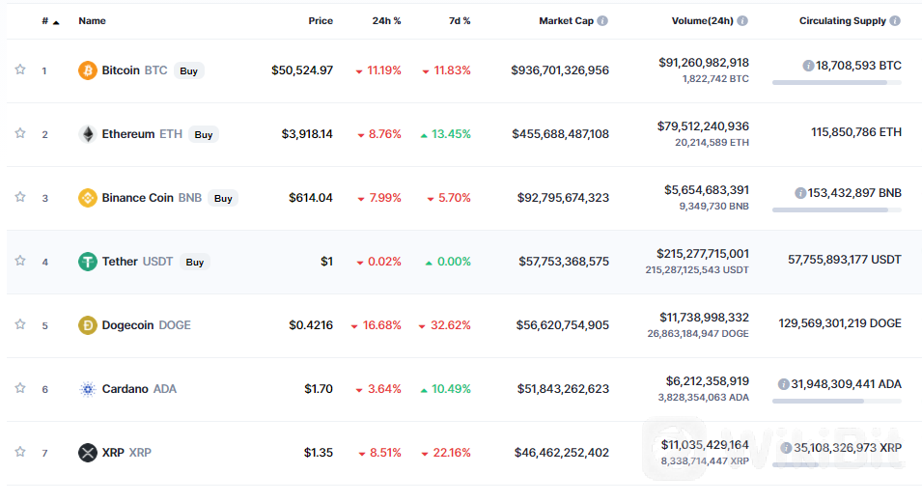Image resolution: width=922 pixels, height=502 pixels.
Task: Click Dogecoin price $0.4216
Action: (311, 325)
